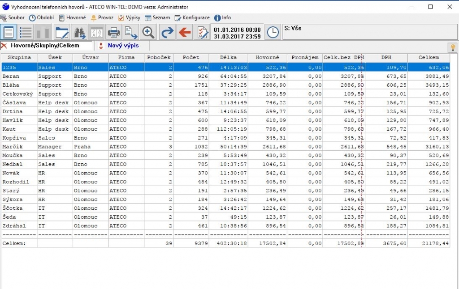Click the Celkem column header

[429, 58]
